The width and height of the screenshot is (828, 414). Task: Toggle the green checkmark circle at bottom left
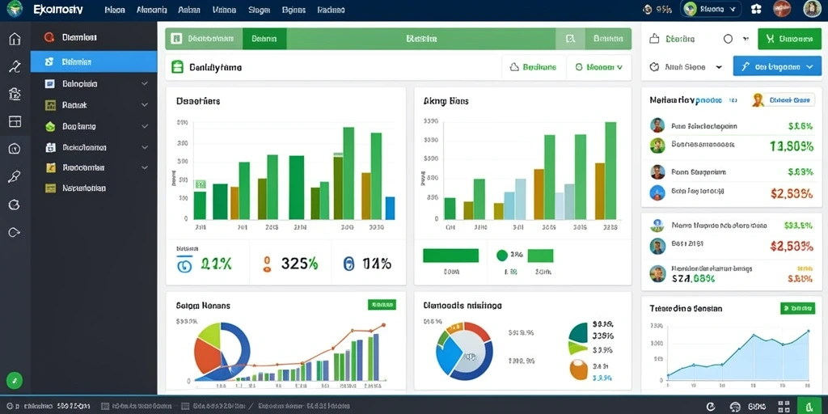[x=15, y=380]
